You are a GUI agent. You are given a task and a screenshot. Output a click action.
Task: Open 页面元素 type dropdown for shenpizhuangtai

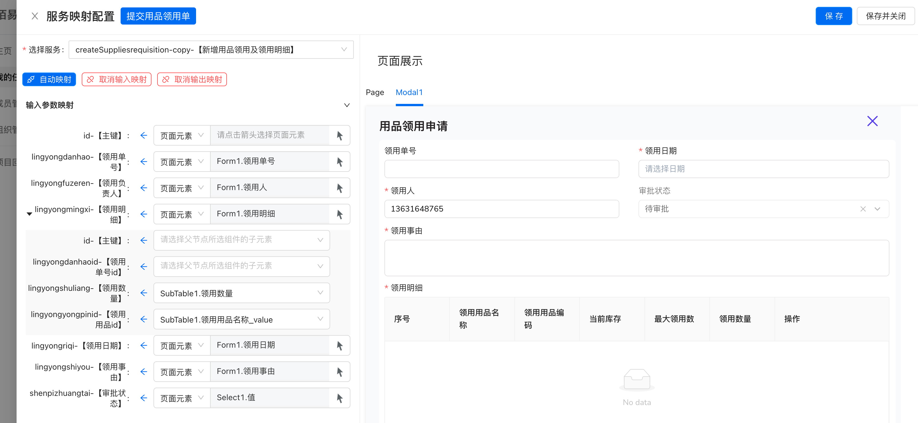[x=182, y=398]
